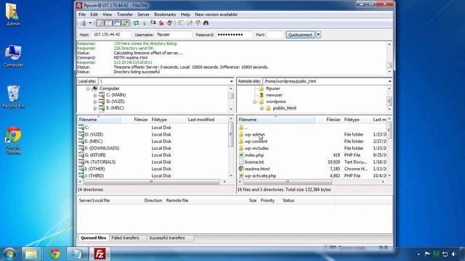Toggle the remote directory tree display
This screenshot has height=261, width=465.
click(117, 23)
